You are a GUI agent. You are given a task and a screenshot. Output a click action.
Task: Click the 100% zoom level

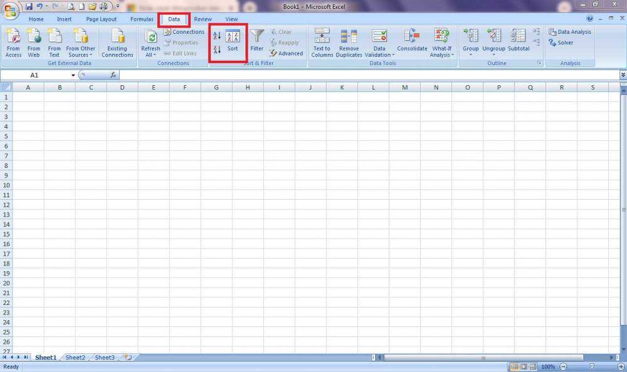click(548, 366)
